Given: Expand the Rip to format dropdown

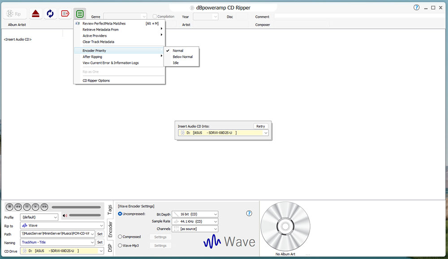Looking at the screenshot, I should click(62, 225).
